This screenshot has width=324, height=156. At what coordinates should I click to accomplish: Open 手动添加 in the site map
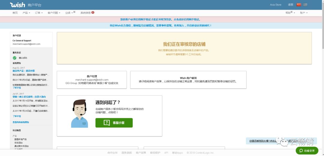(18, 143)
